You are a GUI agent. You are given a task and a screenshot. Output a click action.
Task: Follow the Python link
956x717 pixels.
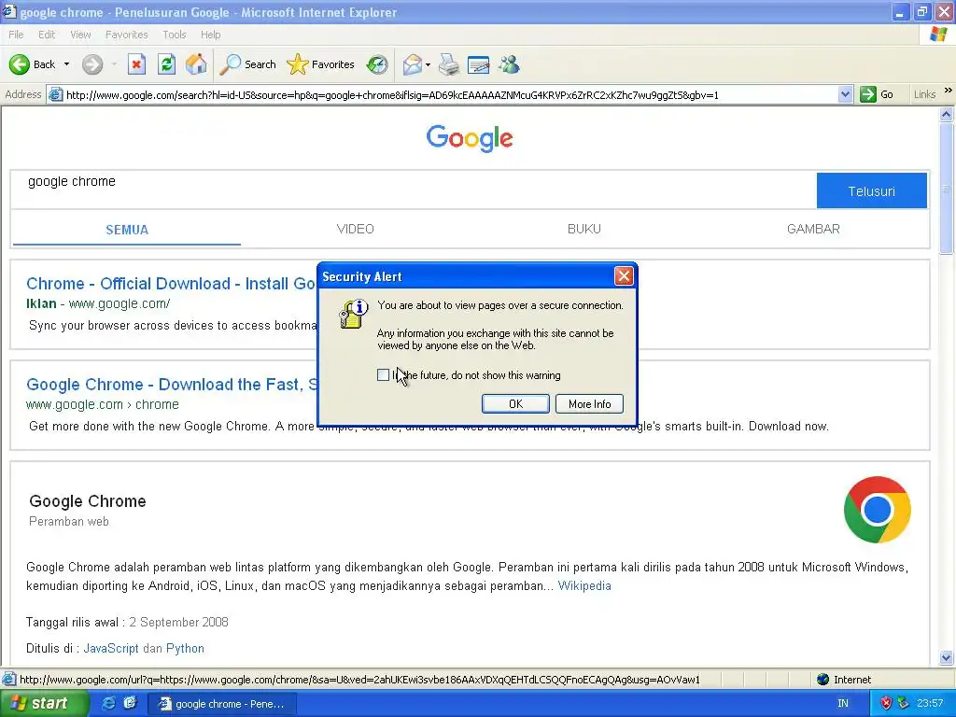tap(185, 648)
